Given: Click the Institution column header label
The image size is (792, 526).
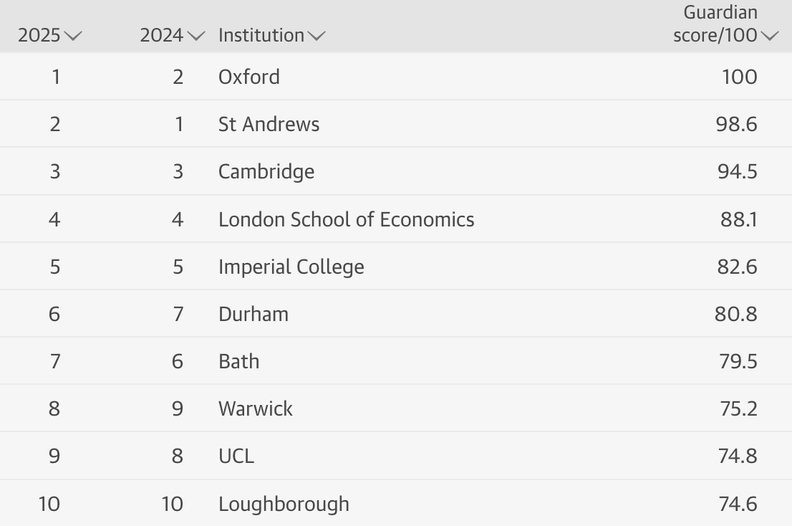Looking at the screenshot, I should coord(261,35).
